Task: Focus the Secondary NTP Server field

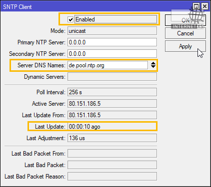Action: [112, 54]
